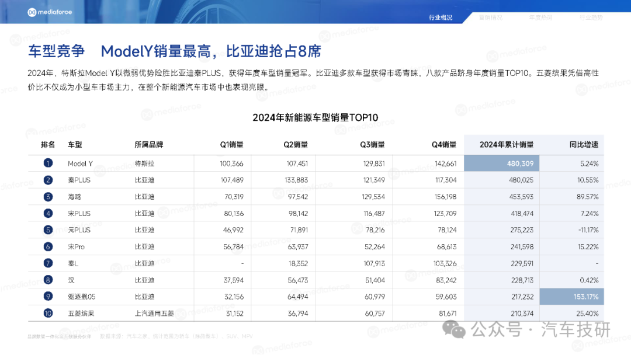Click the Model Y model name
Viewport: 631px width, 355px height.
tap(80, 163)
